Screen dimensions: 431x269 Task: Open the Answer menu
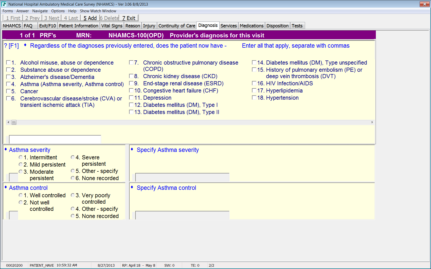coord(23,11)
